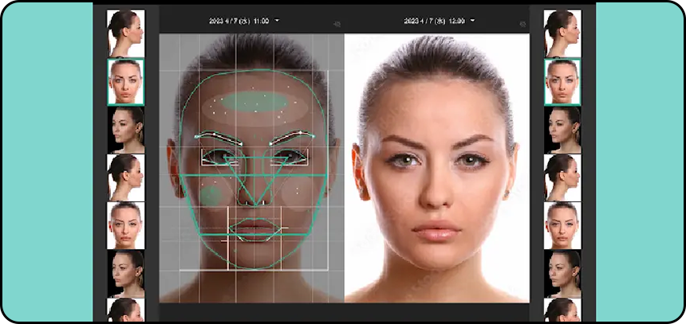
Task: Select second side-profile thumbnail in left strip
Action: [x=126, y=178]
